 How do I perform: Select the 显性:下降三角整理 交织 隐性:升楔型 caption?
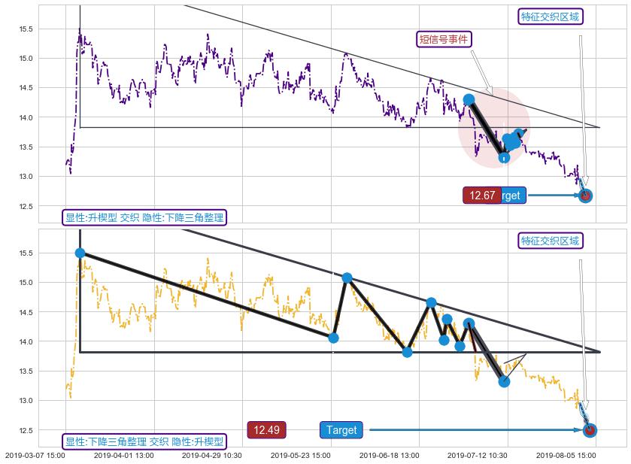(143, 441)
